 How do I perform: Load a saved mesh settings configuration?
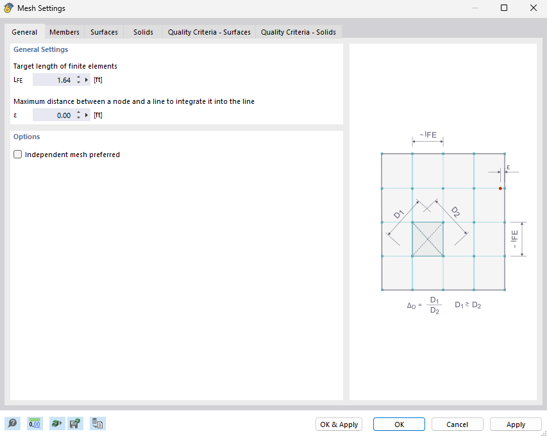pyautogui.click(x=56, y=423)
